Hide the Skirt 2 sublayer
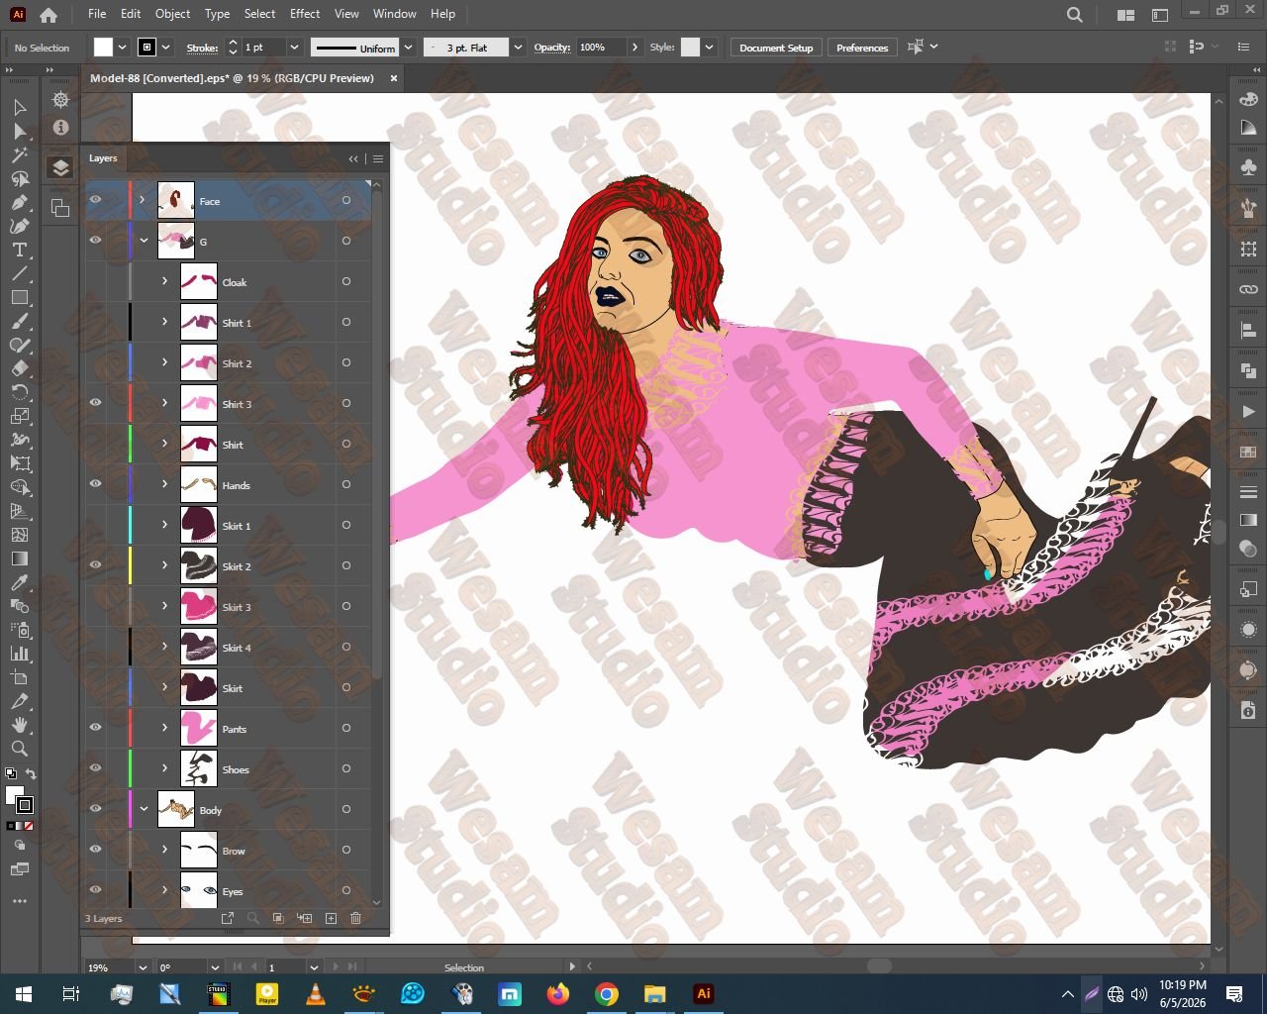This screenshot has height=1014, width=1267. coord(96,565)
